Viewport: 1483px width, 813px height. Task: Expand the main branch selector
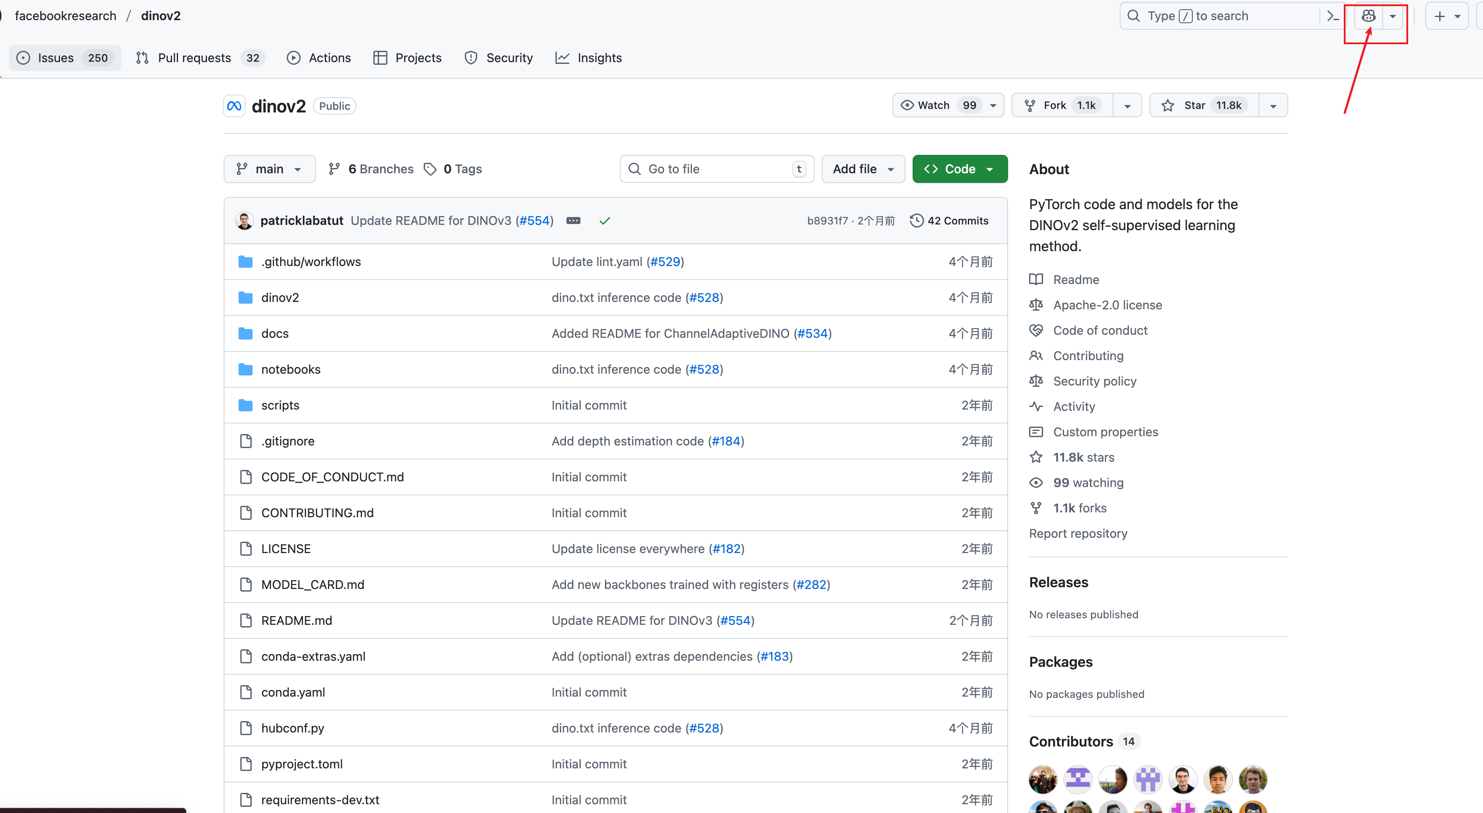(x=270, y=169)
